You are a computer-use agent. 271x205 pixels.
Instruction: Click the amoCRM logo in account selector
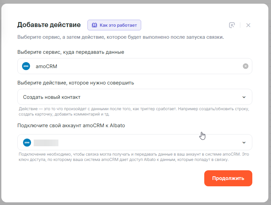(27, 143)
